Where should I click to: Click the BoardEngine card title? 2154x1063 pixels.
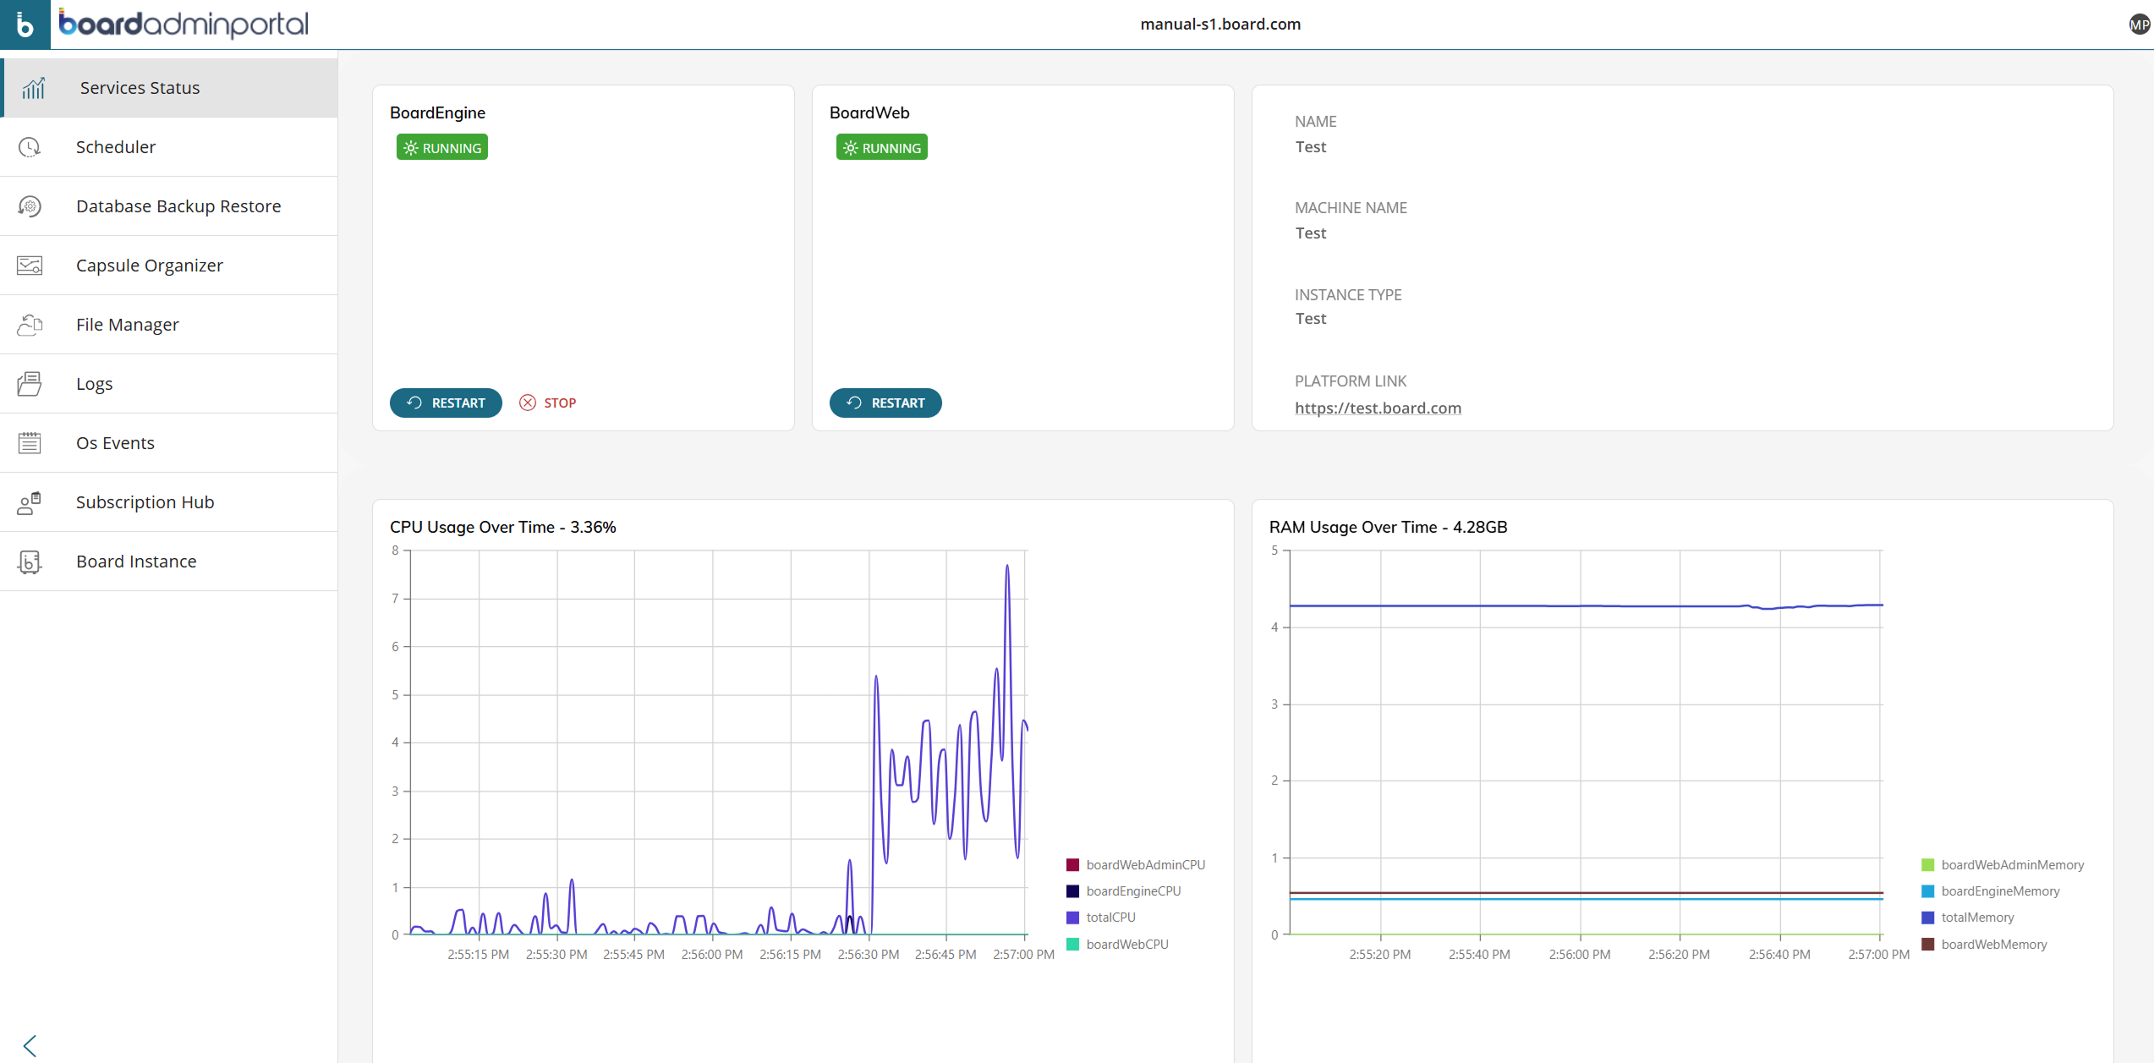coord(437,112)
